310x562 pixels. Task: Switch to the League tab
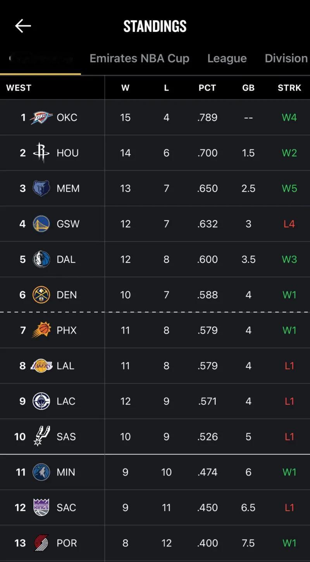(x=227, y=58)
